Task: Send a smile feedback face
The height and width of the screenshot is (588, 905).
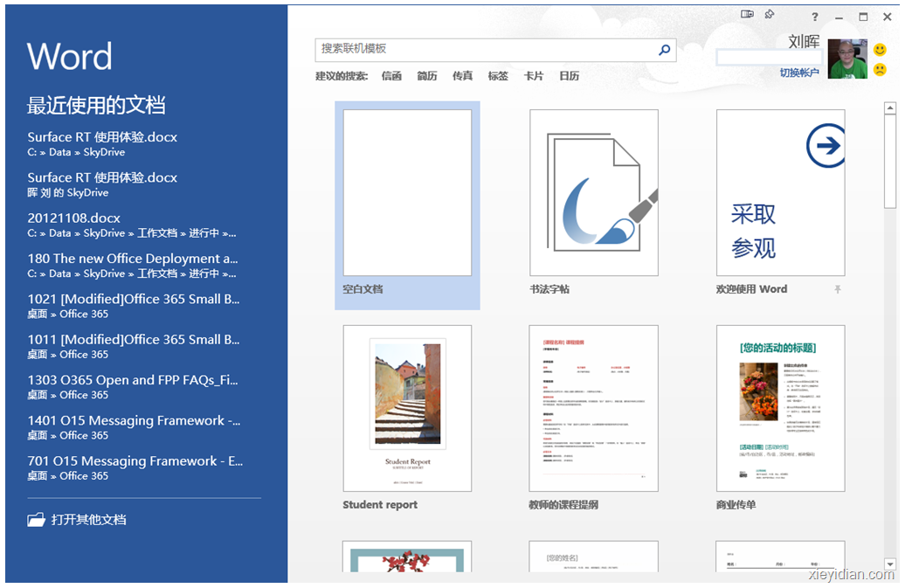Action: click(880, 50)
